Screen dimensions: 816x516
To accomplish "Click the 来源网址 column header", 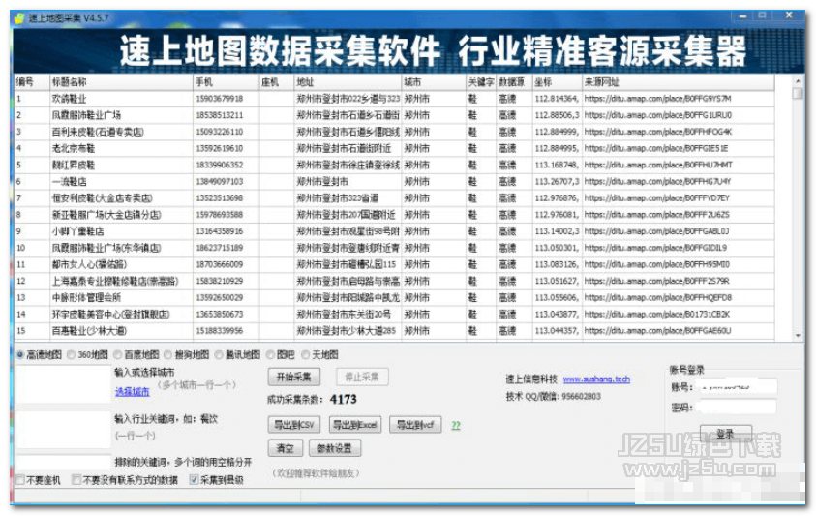I will [679, 81].
